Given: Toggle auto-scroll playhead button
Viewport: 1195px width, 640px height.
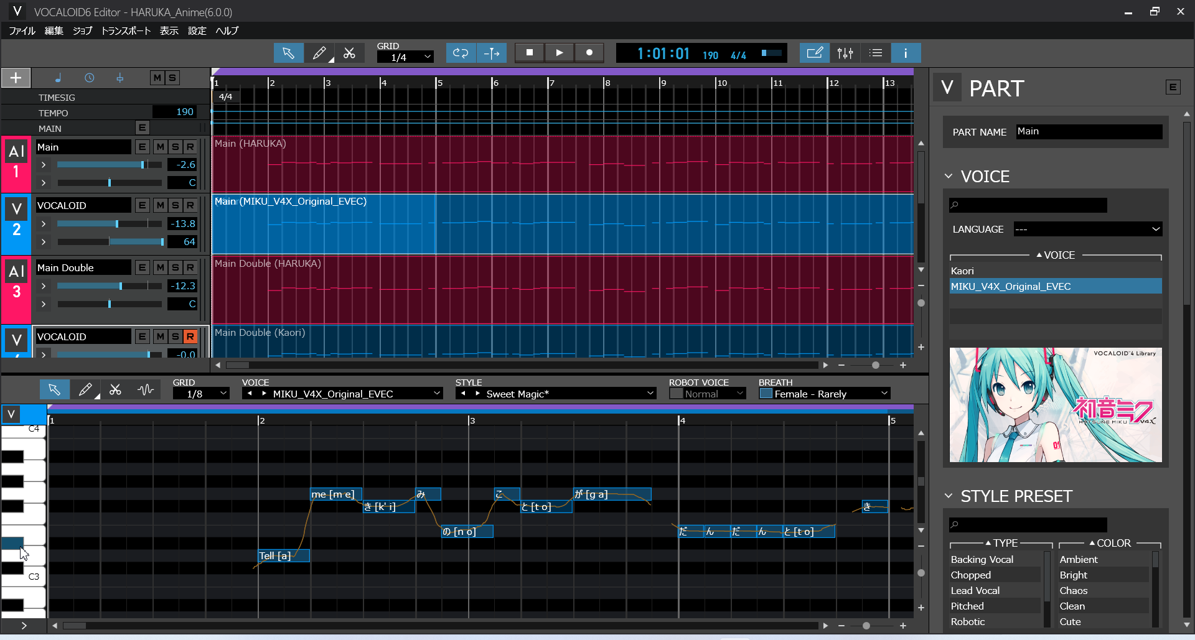Looking at the screenshot, I should point(492,53).
